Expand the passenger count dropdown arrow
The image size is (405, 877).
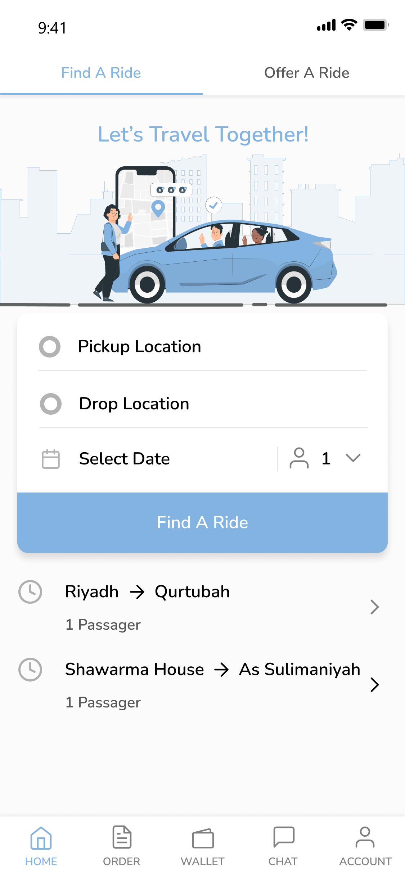coord(353,458)
